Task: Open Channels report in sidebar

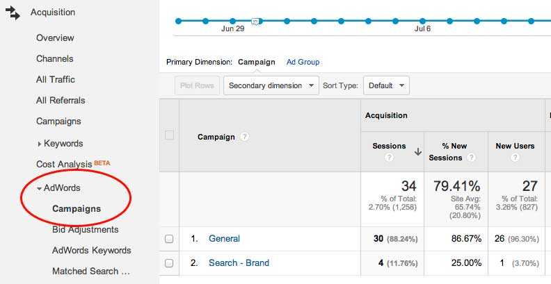Action: [54, 59]
